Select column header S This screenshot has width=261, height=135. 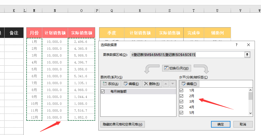170,10
